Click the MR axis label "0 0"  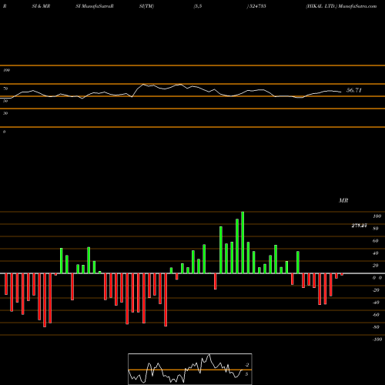377,278
